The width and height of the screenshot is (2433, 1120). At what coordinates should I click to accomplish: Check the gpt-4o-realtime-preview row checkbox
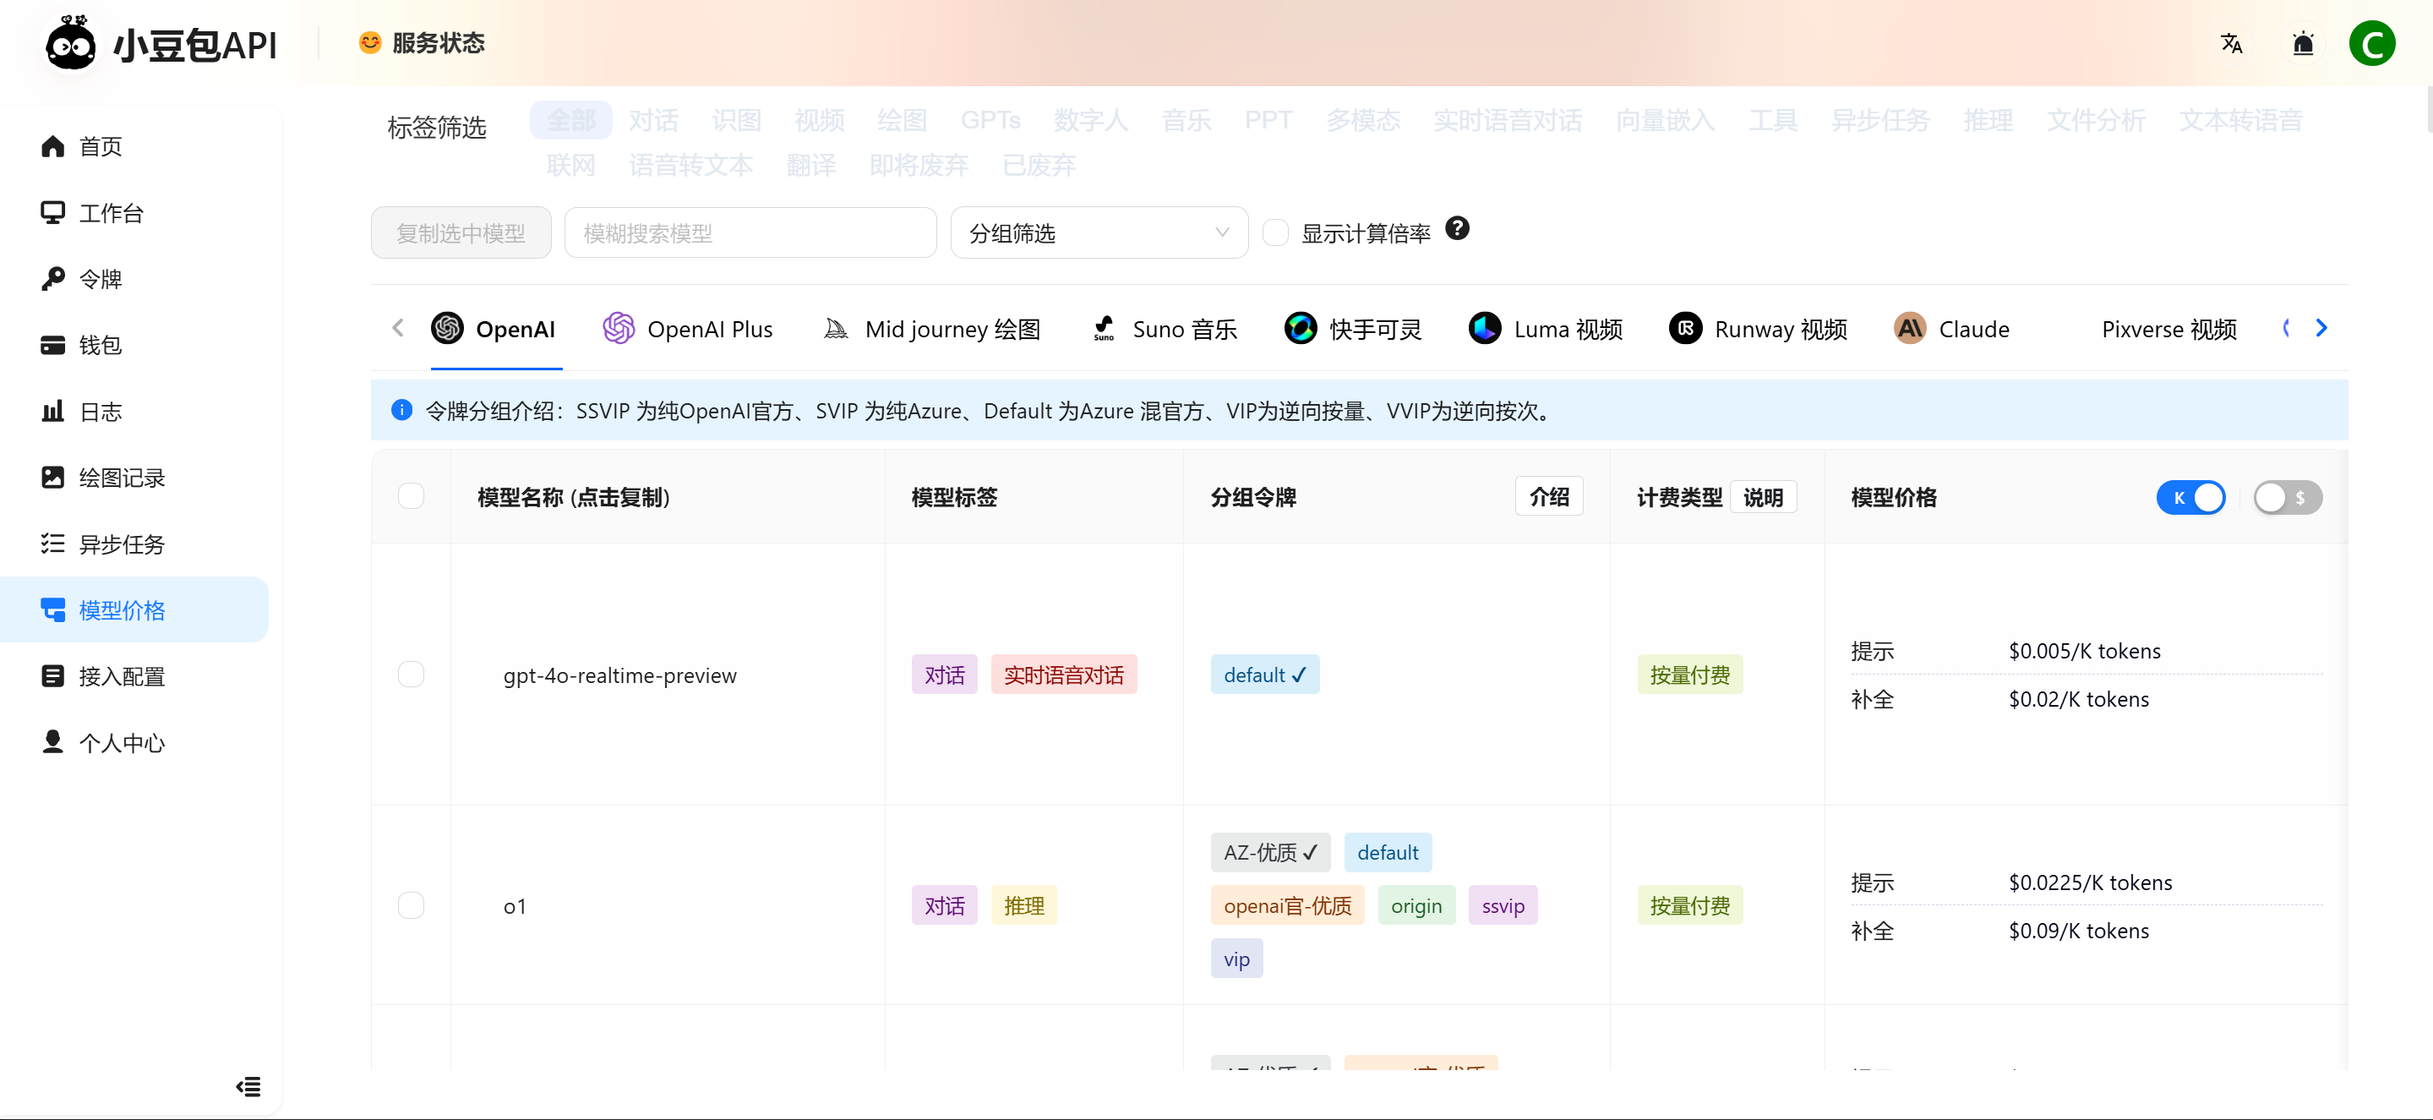411,675
